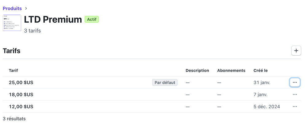Click the plus icon to add a tarif
The image size is (307, 132).
[x=296, y=51]
